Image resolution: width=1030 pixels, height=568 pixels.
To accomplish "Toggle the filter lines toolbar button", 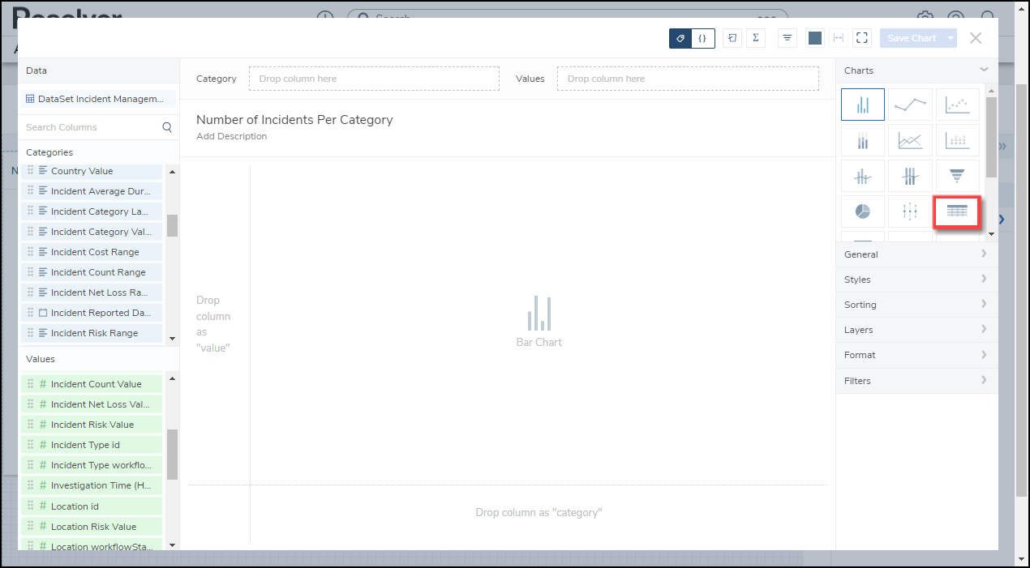I will (787, 38).
